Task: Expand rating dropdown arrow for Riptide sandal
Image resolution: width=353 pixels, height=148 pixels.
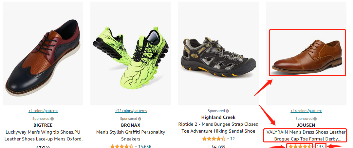Action: [228, 139]
